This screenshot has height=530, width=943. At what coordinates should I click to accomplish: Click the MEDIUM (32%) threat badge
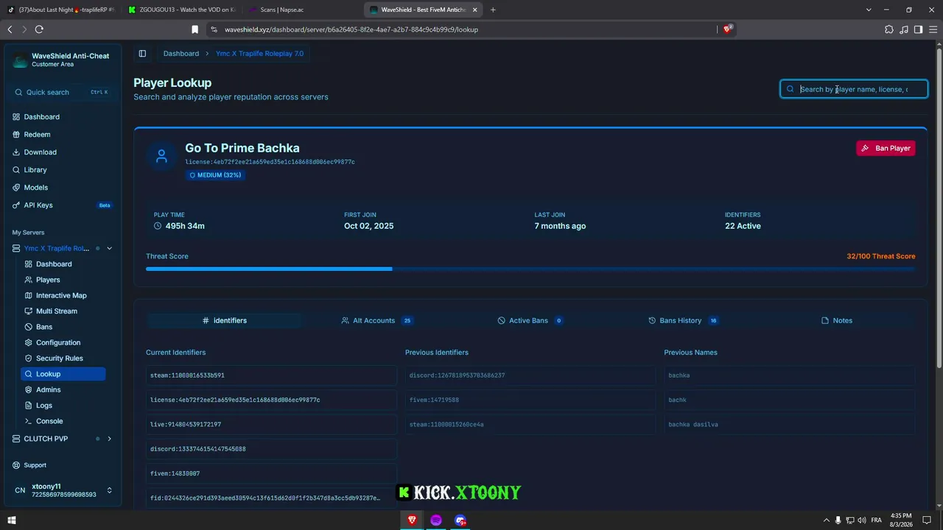(x=215, y=175)
